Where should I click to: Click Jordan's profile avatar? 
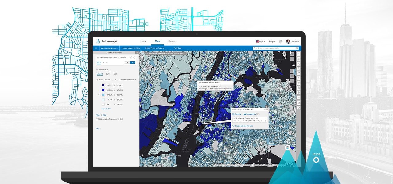click(x=288, y=41)
